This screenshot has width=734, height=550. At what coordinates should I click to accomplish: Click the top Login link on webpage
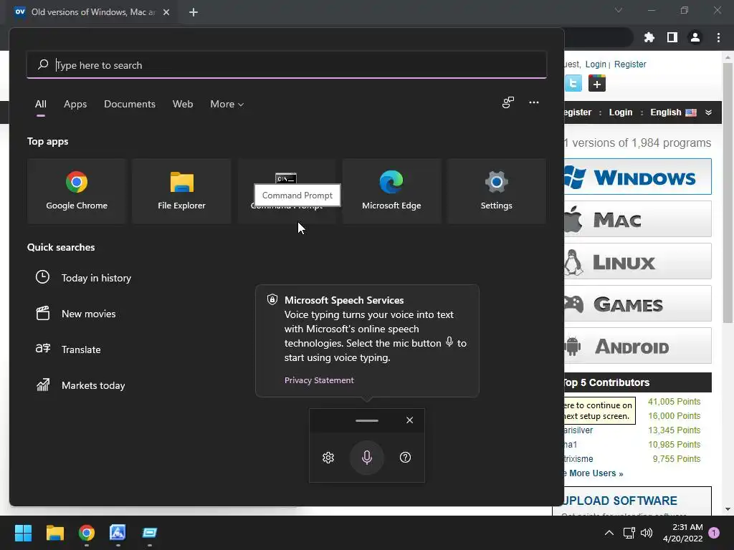click(x=596, y=64)
